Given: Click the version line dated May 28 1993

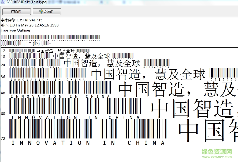Looking at the screenshot, I should tap(29, 25).
